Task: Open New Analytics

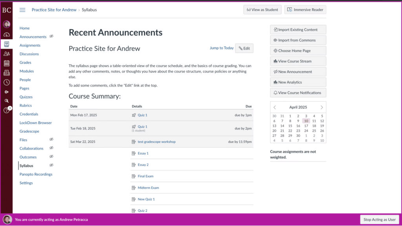Action: click(298, 82)
